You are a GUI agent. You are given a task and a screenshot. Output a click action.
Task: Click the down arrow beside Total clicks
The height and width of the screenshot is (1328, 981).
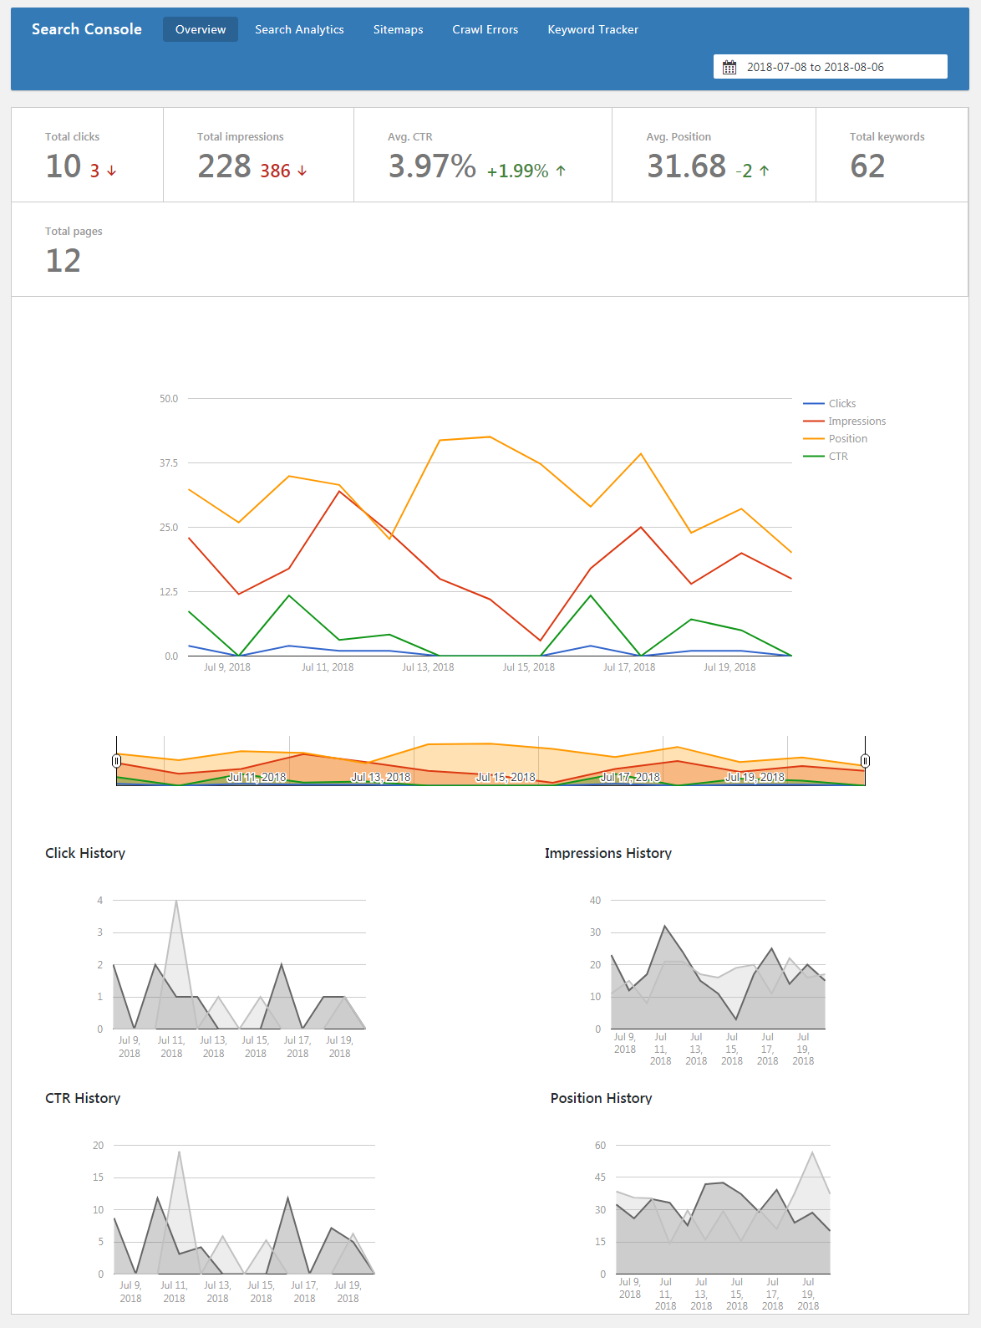pyautogui.click(x=112, y=171)
